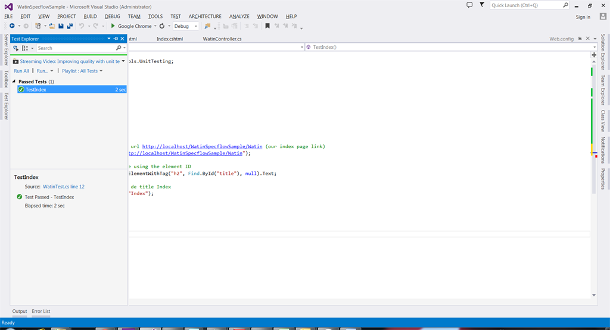Toggle bookmark using the toolbar bookmark icon
Screen dimensions: 610x330
tap(268, 26)
